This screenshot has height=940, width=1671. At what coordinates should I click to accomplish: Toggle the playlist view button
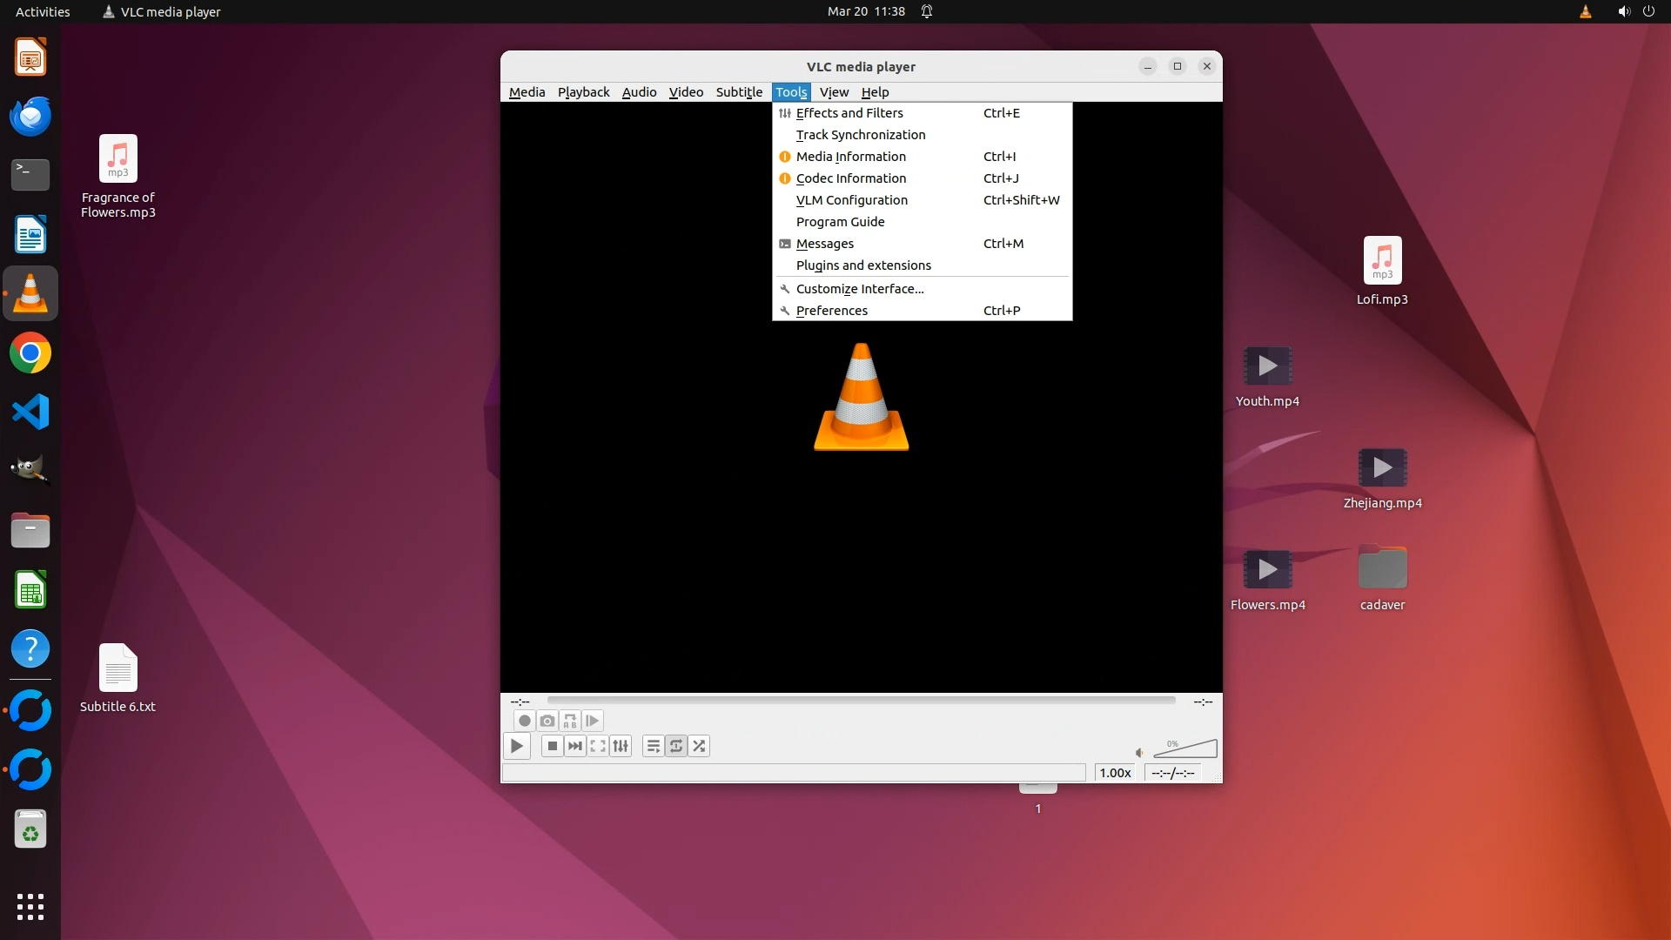coord(653,746)
